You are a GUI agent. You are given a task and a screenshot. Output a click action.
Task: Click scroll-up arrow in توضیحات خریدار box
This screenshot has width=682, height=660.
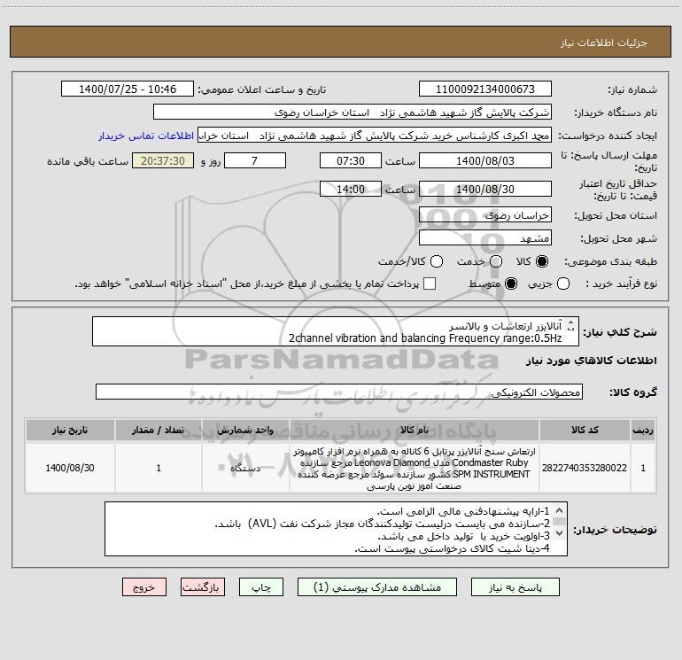pyautogui.click(x=560, y=510)
